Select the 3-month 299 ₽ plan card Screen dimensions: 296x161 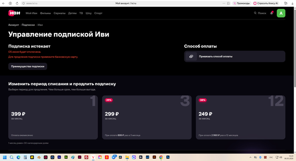pos(147,117)
